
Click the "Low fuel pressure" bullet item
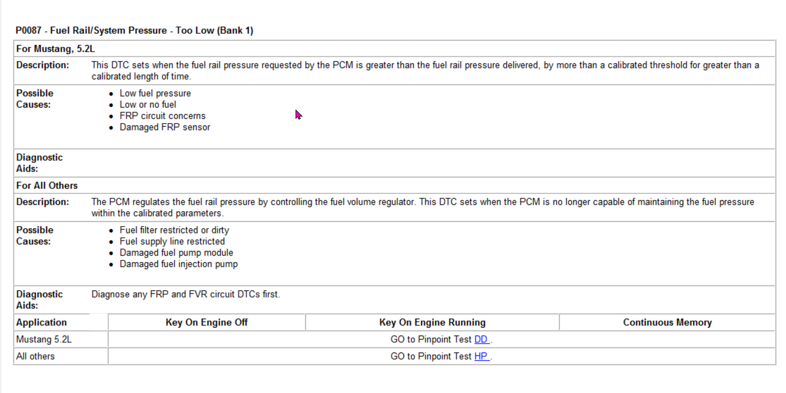(x=155, y=93)
